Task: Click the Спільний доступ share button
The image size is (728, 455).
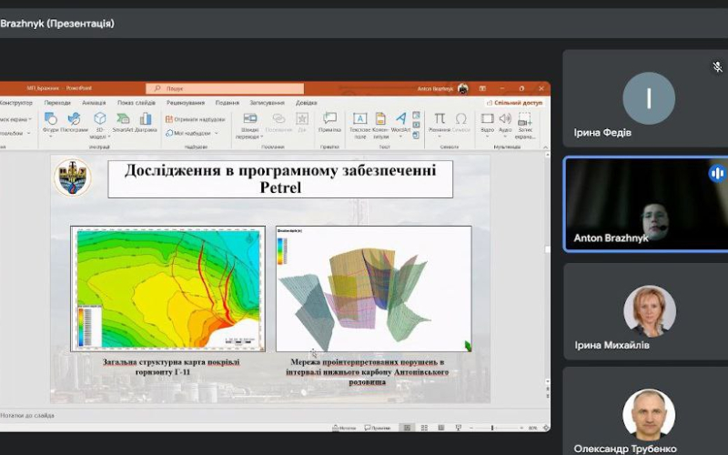Action: [x=514, y=103]
